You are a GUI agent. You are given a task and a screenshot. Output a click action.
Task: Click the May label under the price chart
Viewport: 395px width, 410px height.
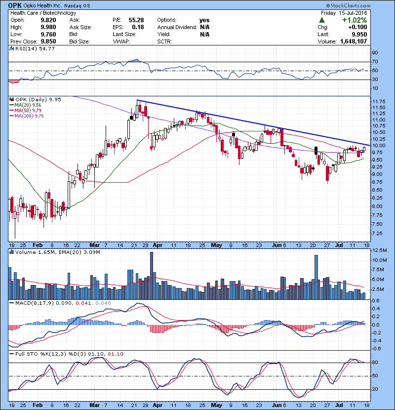tap(216, 245)
